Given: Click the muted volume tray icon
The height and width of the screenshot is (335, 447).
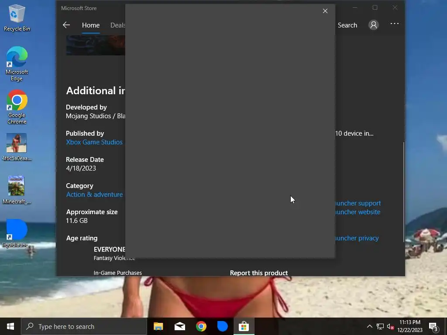Looking at the screenshot, I should (x=390, y=326).
